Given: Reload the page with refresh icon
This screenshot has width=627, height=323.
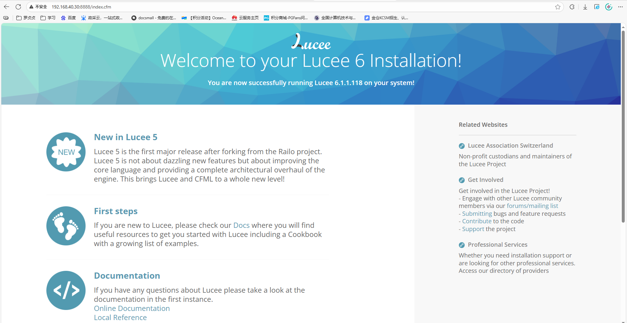Looking at the screenshot, I should [x=18, y=7].
